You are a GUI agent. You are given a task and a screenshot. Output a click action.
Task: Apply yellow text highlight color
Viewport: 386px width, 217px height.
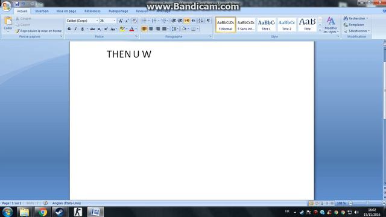coord(122,29)
